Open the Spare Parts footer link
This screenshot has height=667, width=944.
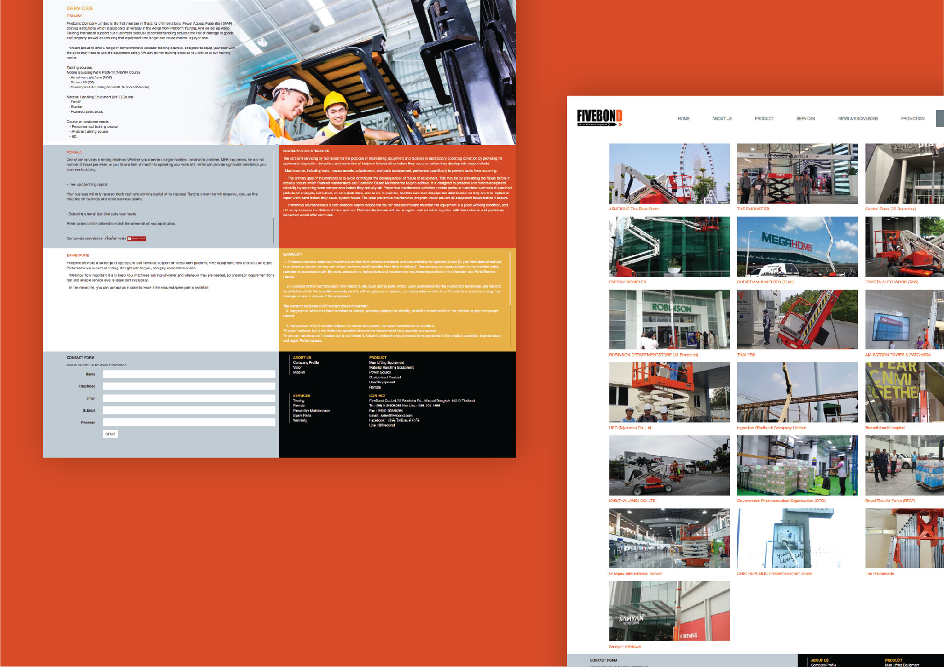point(302,415)
